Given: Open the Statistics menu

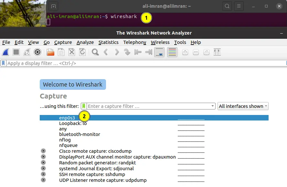Looking at the screenshot, I should [108, 42].
